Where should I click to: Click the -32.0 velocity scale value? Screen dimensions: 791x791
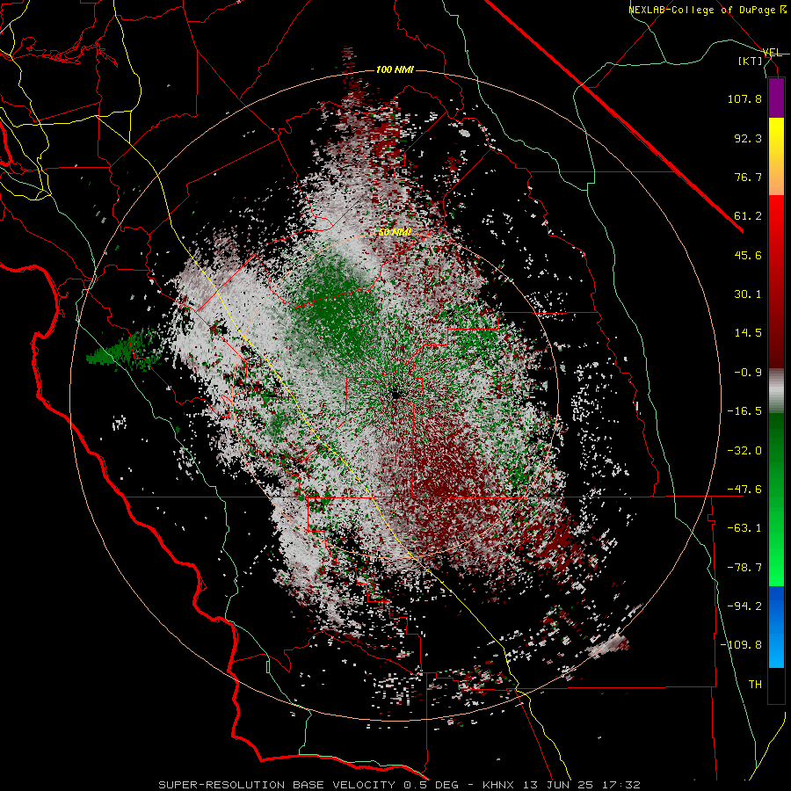[x=744, y=451]
